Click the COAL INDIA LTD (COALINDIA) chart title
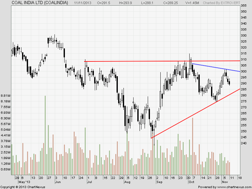Viewport: 252px width, 189px height. pyautogui.click(x=40, y=3)
